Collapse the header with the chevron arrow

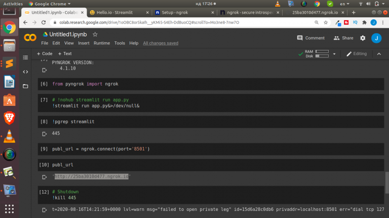(378, 53)
